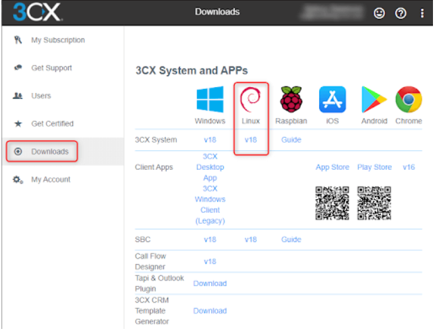Download 3CX Windows Client (Legacy)

(x=210, y=205)
